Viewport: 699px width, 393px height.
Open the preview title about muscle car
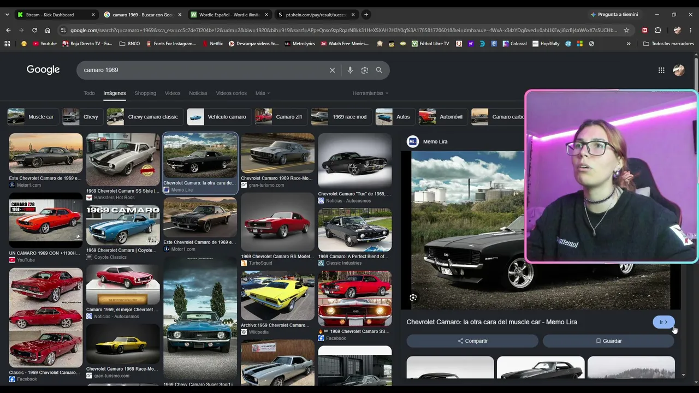pos(491,322)
